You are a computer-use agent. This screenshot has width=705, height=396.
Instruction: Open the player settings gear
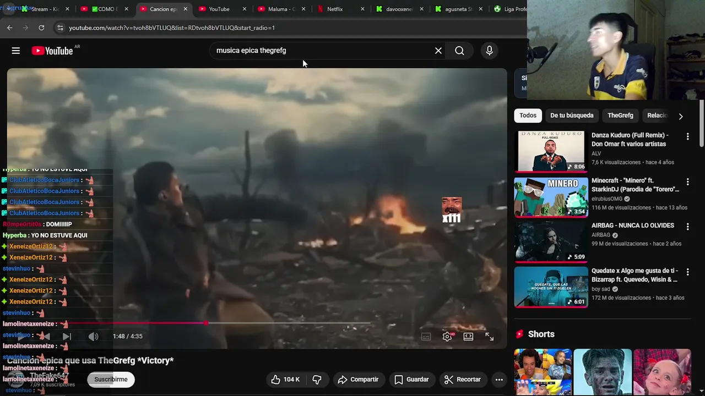447,337
